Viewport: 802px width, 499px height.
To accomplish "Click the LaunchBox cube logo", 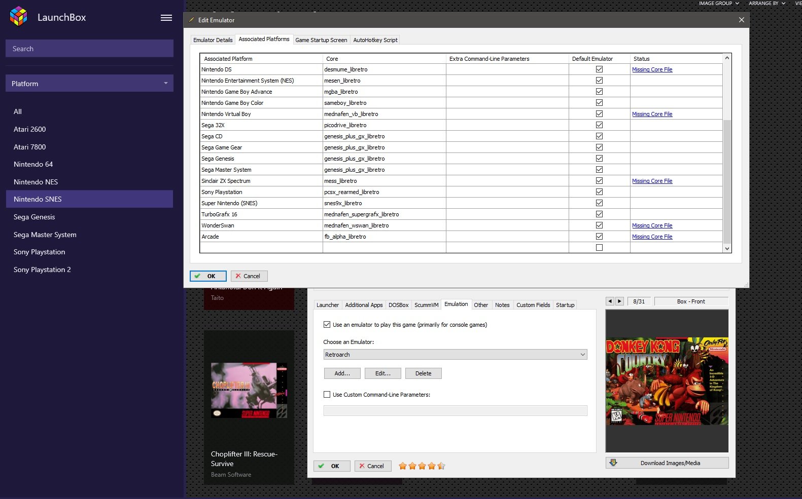I will click(x=19, y=17).
